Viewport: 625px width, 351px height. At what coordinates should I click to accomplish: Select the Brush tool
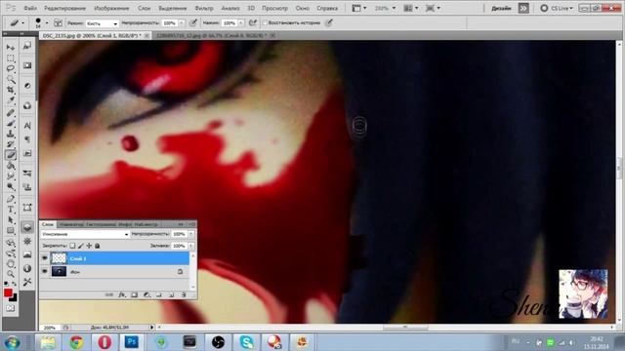click(x=11, y=124)
